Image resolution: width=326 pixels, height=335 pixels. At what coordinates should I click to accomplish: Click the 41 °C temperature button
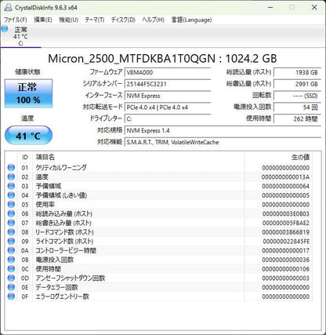click(28, 135)
